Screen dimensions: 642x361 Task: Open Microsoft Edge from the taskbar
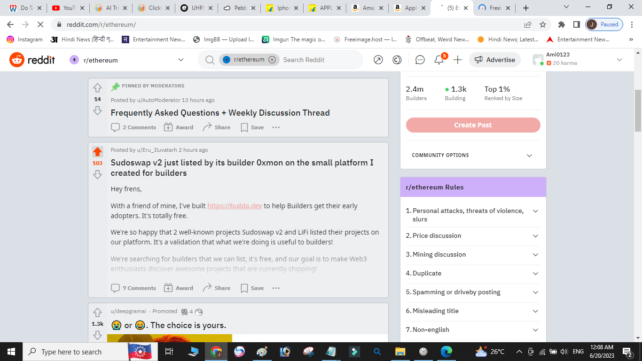click(x=446, y=352)
